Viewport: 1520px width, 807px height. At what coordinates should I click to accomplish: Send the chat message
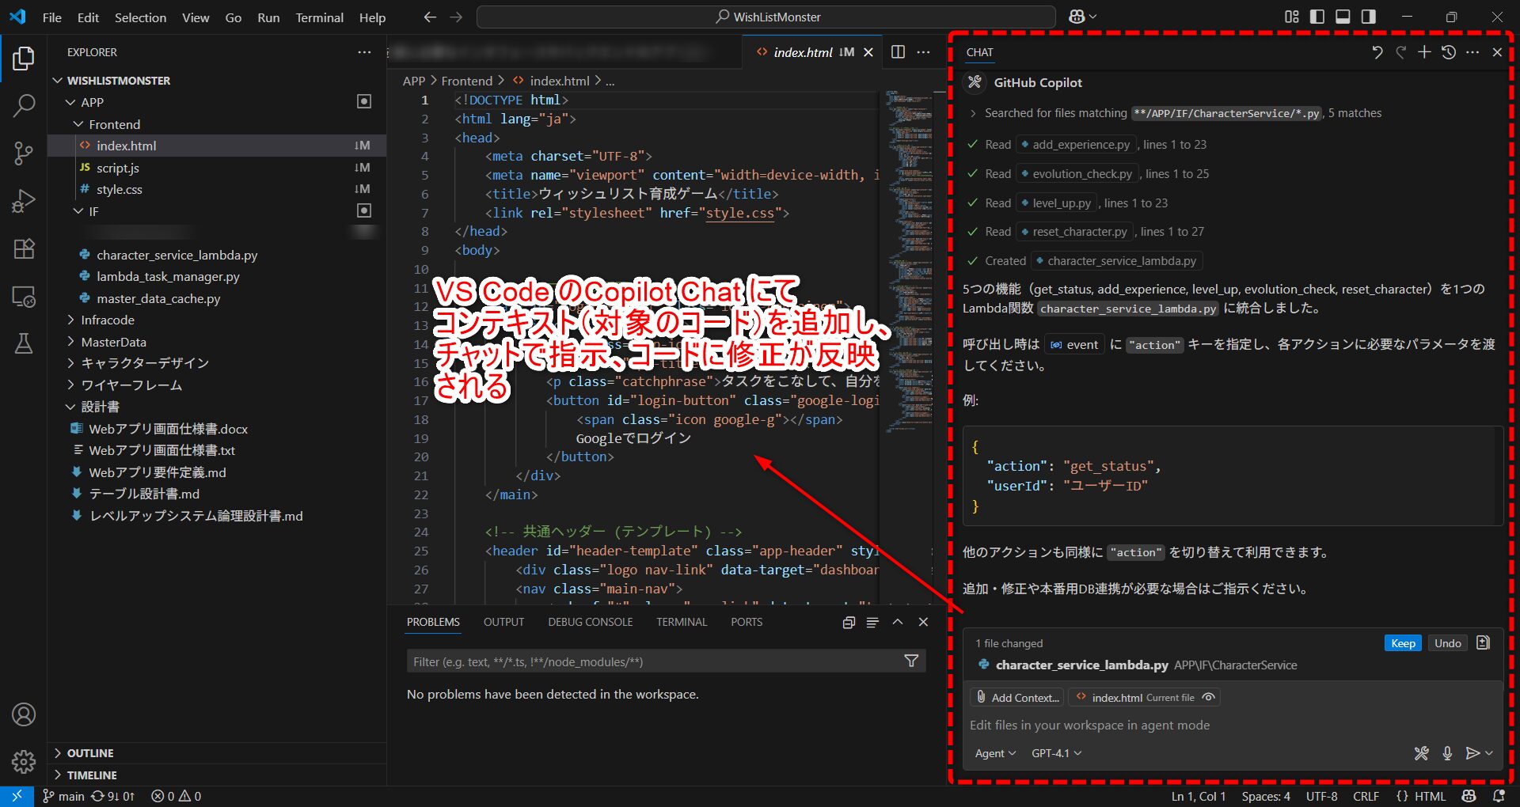1472,753
